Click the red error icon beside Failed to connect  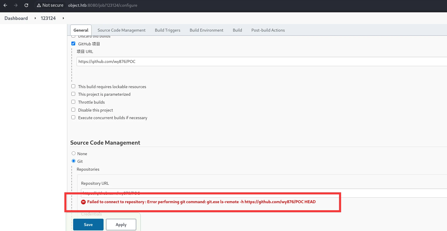pos(83,202)
